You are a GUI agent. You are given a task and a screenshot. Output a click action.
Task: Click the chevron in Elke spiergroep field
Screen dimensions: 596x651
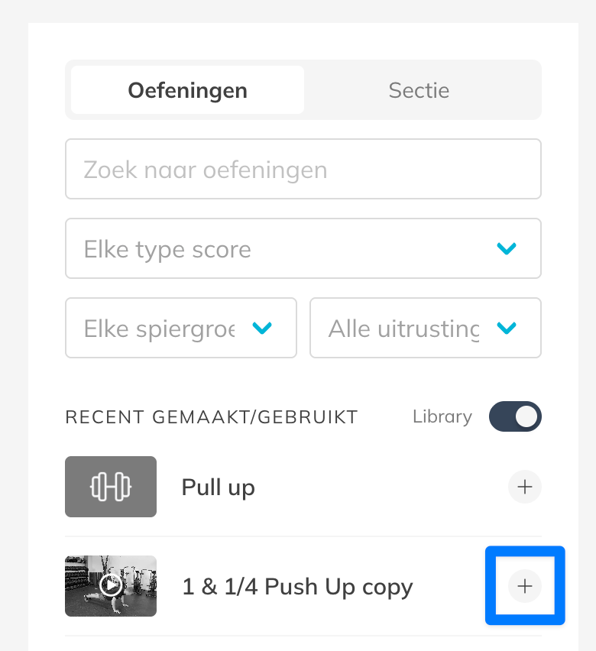(262, 328)
